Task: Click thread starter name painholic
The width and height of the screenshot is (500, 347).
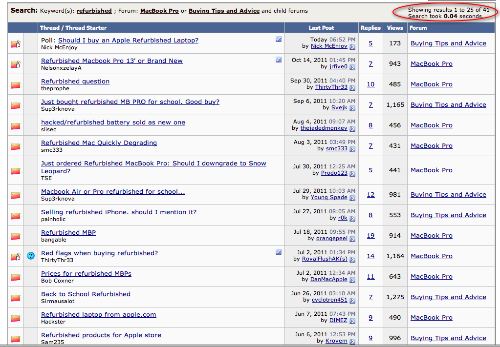Action: click(53, 219)
